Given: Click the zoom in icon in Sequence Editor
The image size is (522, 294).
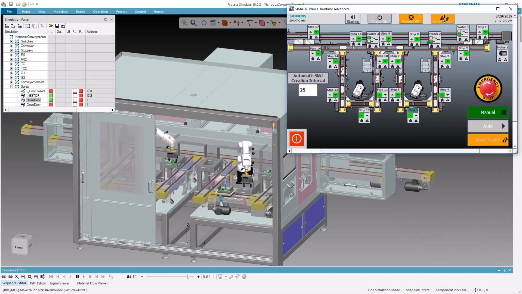Looking at the screenshot, I should click(17, 277).
